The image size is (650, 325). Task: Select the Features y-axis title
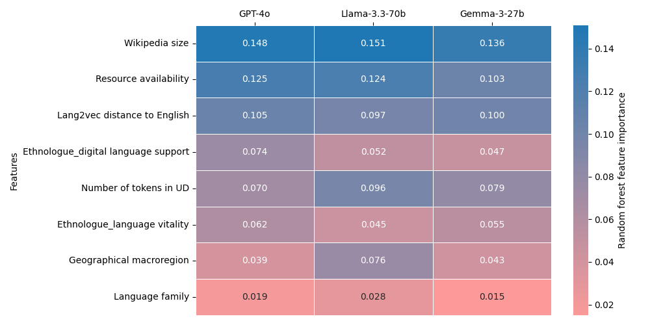[x=14, y=171]
